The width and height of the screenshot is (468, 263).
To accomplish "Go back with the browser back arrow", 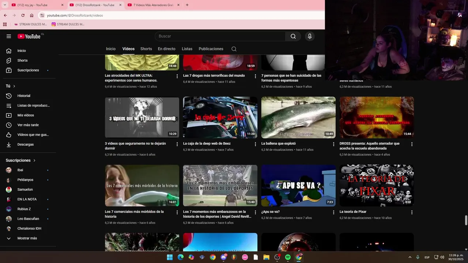I will (5, 15).
